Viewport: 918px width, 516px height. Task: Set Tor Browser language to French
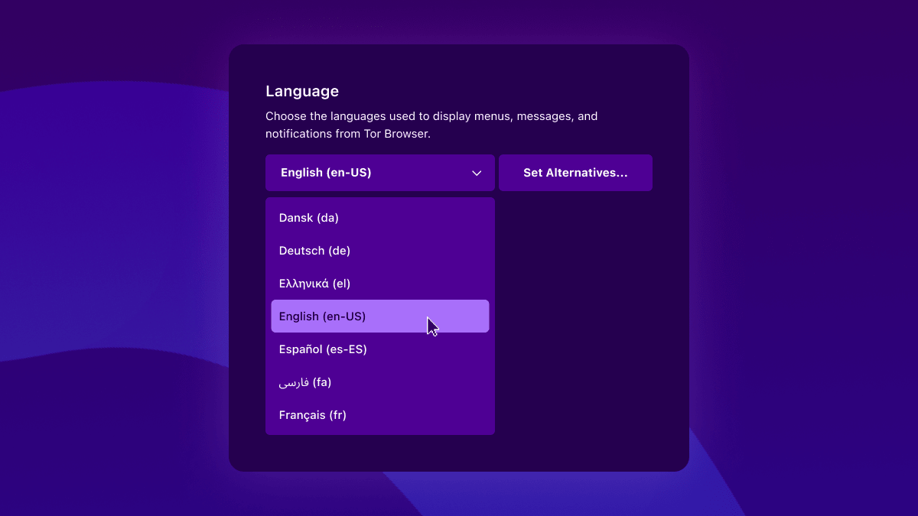(313, 415)
